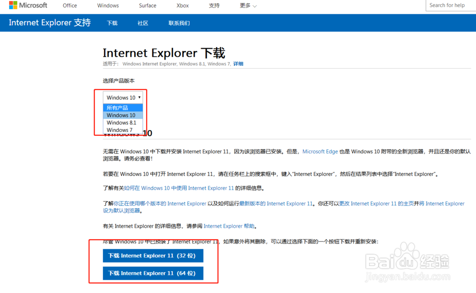Click the 详细 link under the title
The image size is (476, 293).
tap(238, 64)
